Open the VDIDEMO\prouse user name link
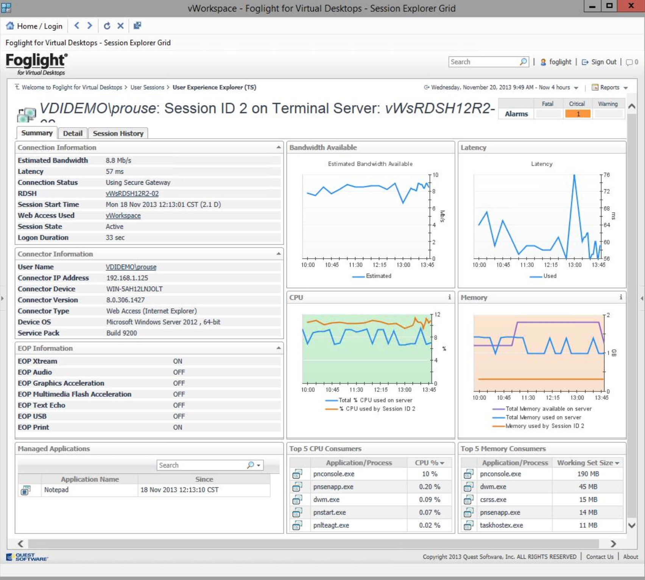 click(x=131, y=267)
